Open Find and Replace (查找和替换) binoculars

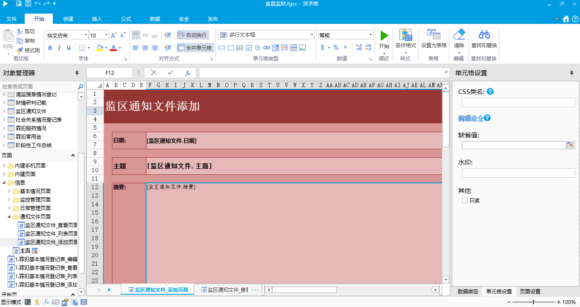[484, 35]
